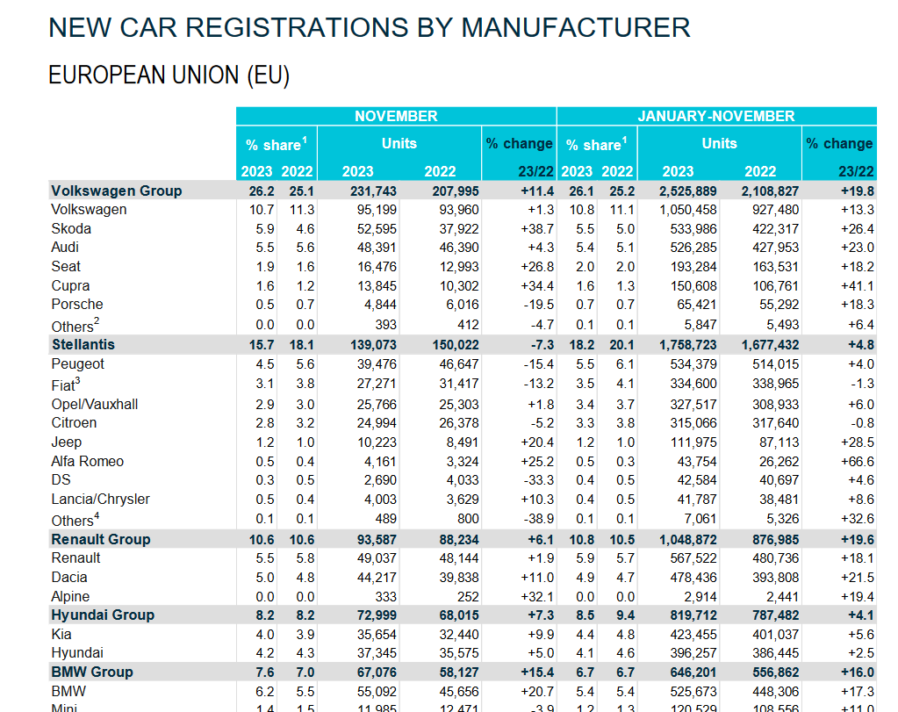This screenshot has width=898, height=712.
Task: Select the Stellantis group row label
Action: click(83, 344)
